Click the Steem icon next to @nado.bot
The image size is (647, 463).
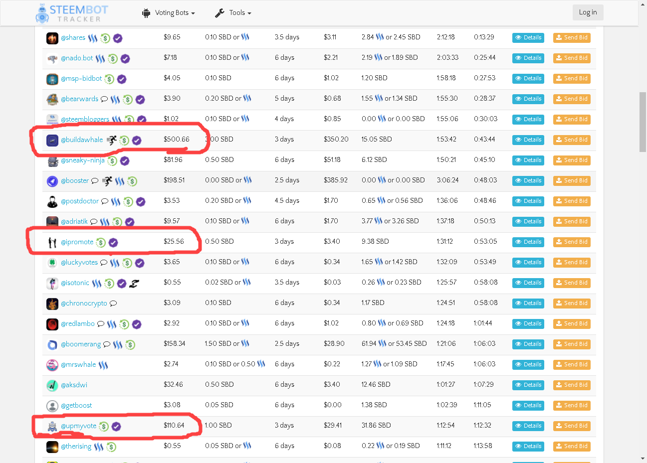100,59
